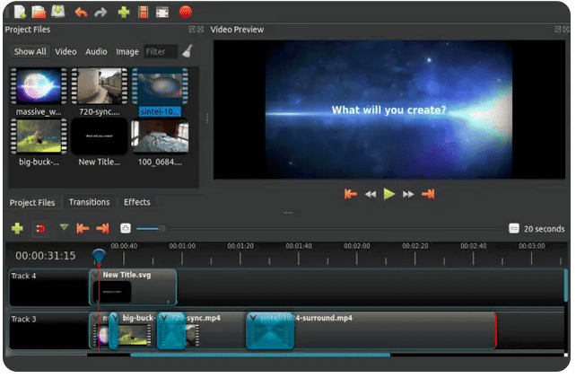Select the 720-sync file thumbnail
Viewport: 576px width, 378px height.
100,86
